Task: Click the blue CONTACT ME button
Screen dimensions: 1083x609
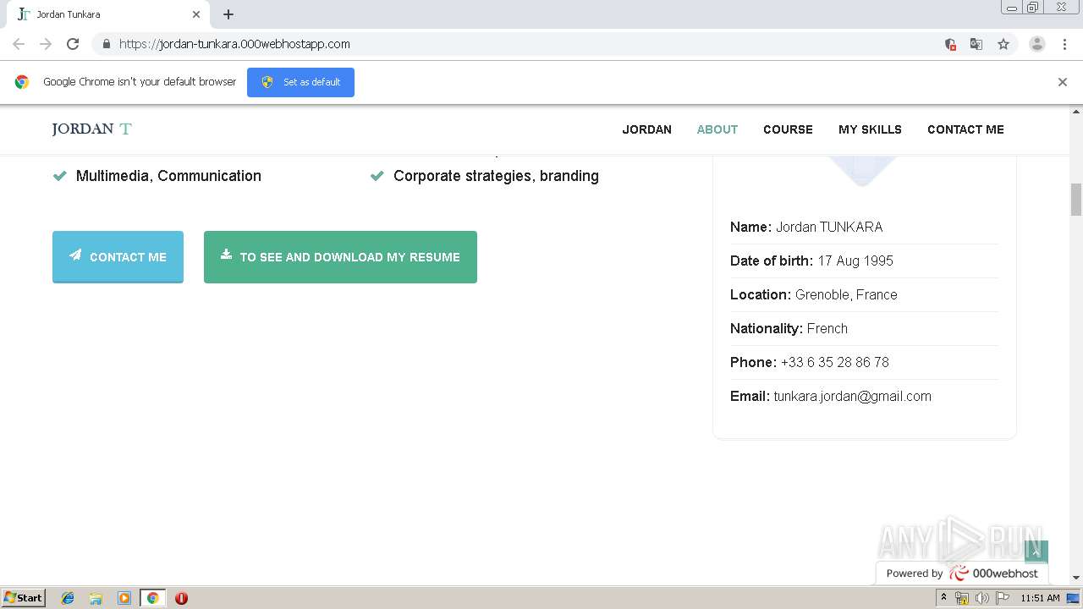Action: point(118,256)
